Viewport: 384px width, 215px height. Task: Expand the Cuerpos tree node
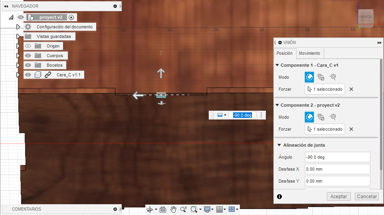pos(18,56)
